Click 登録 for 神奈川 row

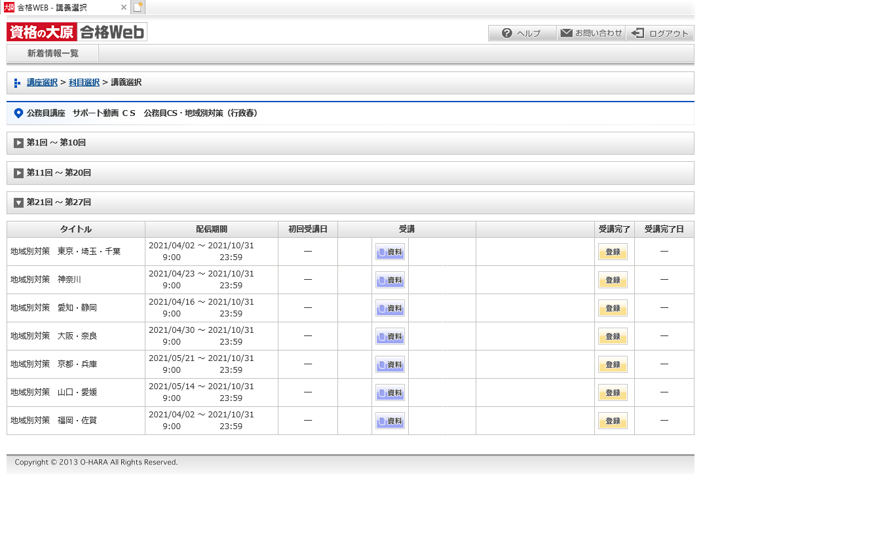tap(613, 280)
